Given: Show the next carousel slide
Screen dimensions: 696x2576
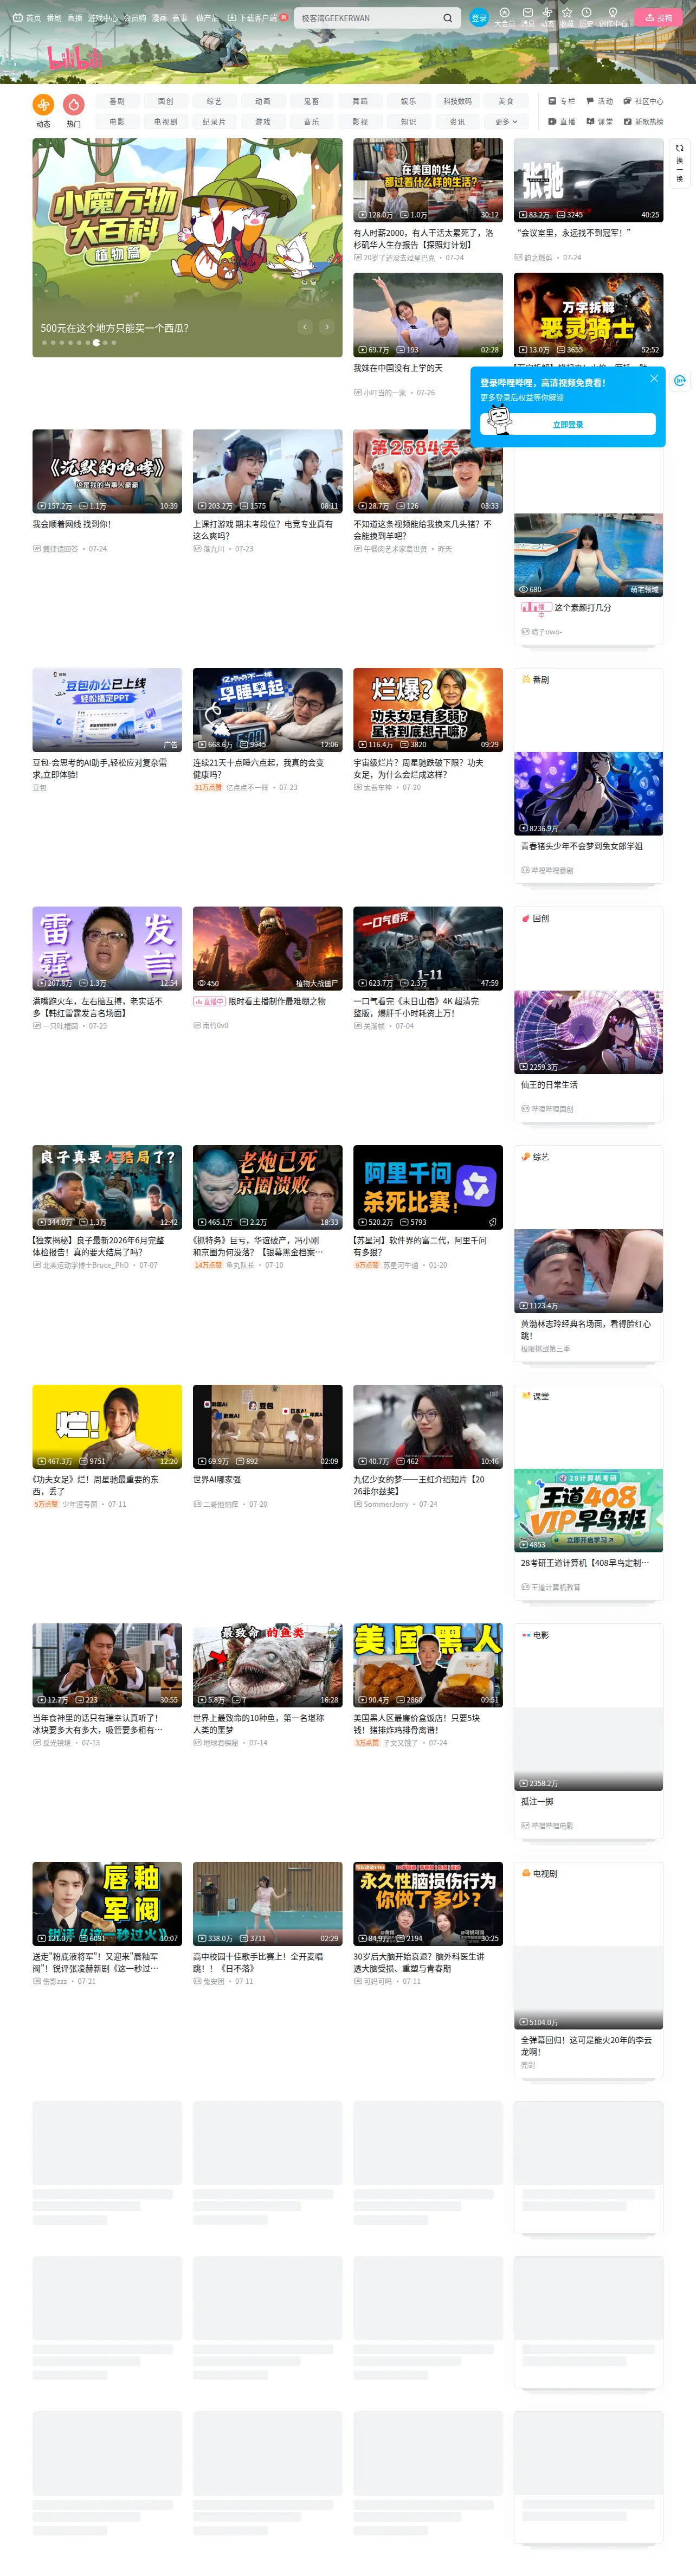Looking at the screenshot, I should [326, 327].
